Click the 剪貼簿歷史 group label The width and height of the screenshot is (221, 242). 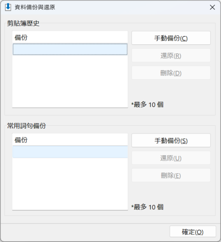pyautogui.click(x=23, y=23)
